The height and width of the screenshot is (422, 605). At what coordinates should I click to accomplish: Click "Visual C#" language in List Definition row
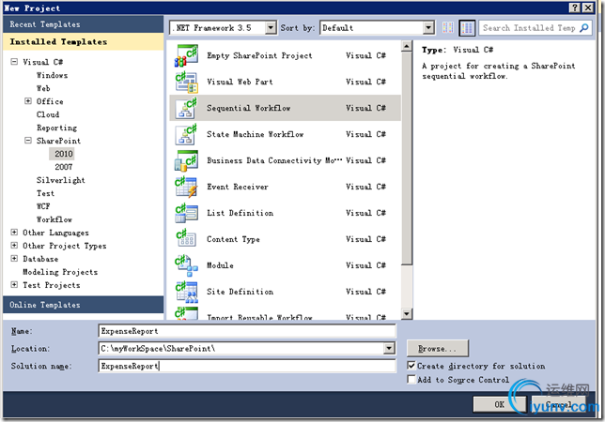[x=365, y=213]
